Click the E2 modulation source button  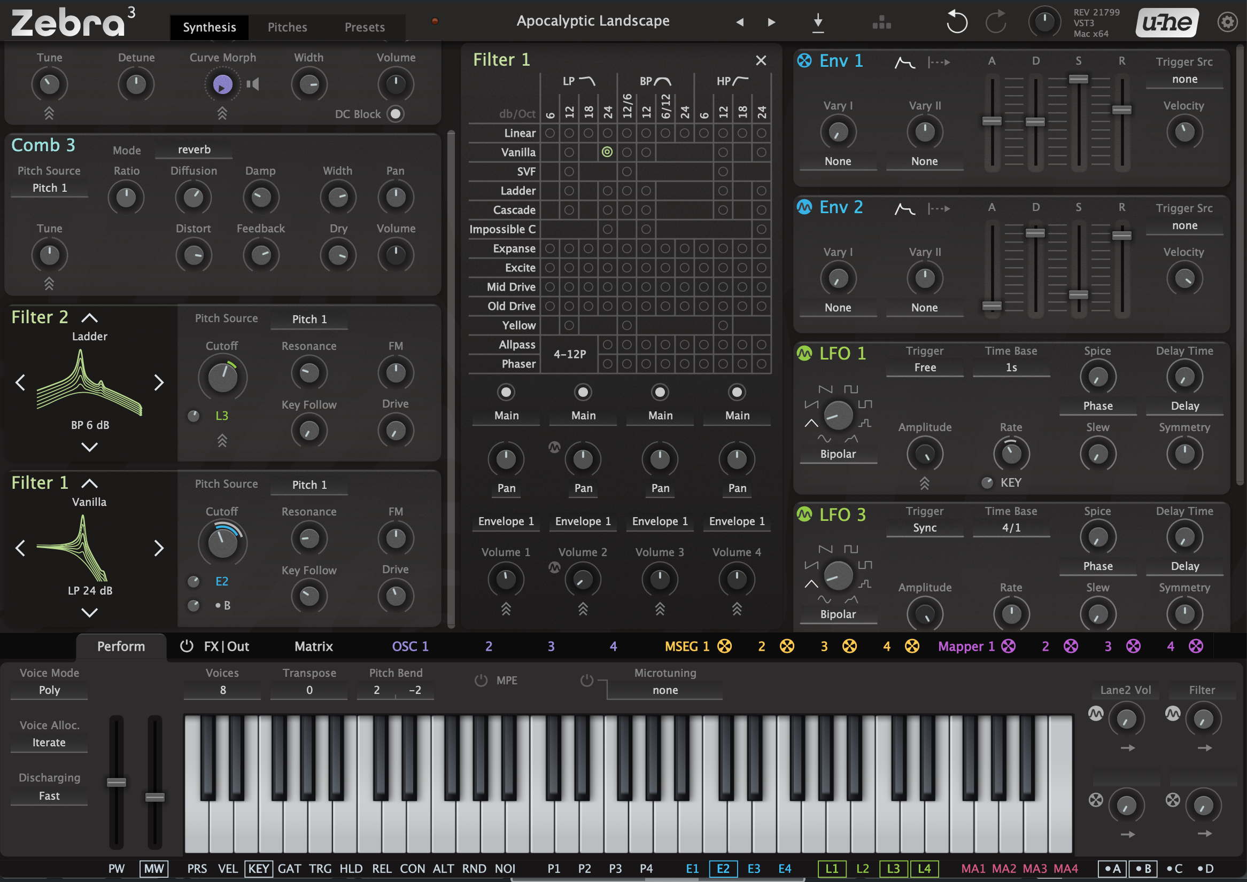point(723,868)
